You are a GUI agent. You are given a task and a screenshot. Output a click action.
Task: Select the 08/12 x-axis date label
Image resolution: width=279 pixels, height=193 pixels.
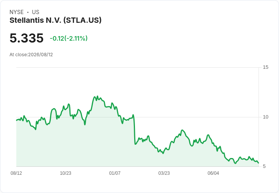pyautogui.click(x=16, y=173)
